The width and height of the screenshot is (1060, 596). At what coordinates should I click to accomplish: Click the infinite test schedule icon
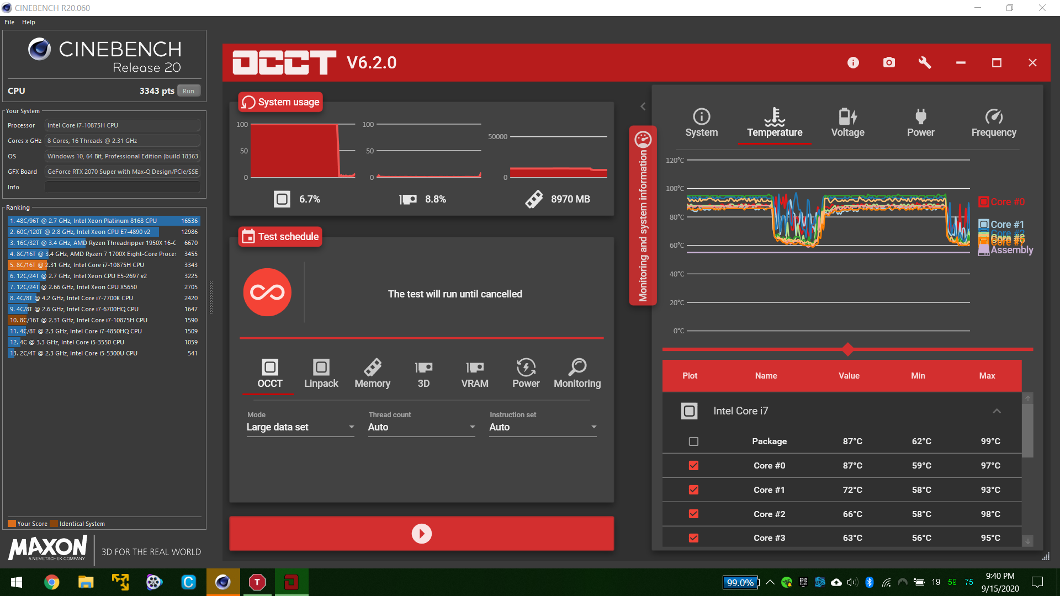tap(267, 292)
